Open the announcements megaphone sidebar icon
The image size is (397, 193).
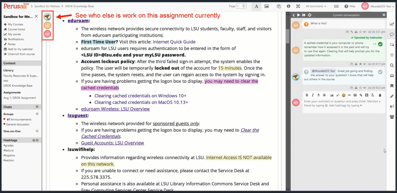click(392, 107)
